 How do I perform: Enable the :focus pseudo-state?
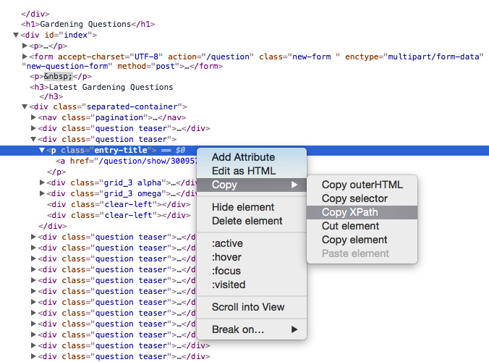click(226, 271)
